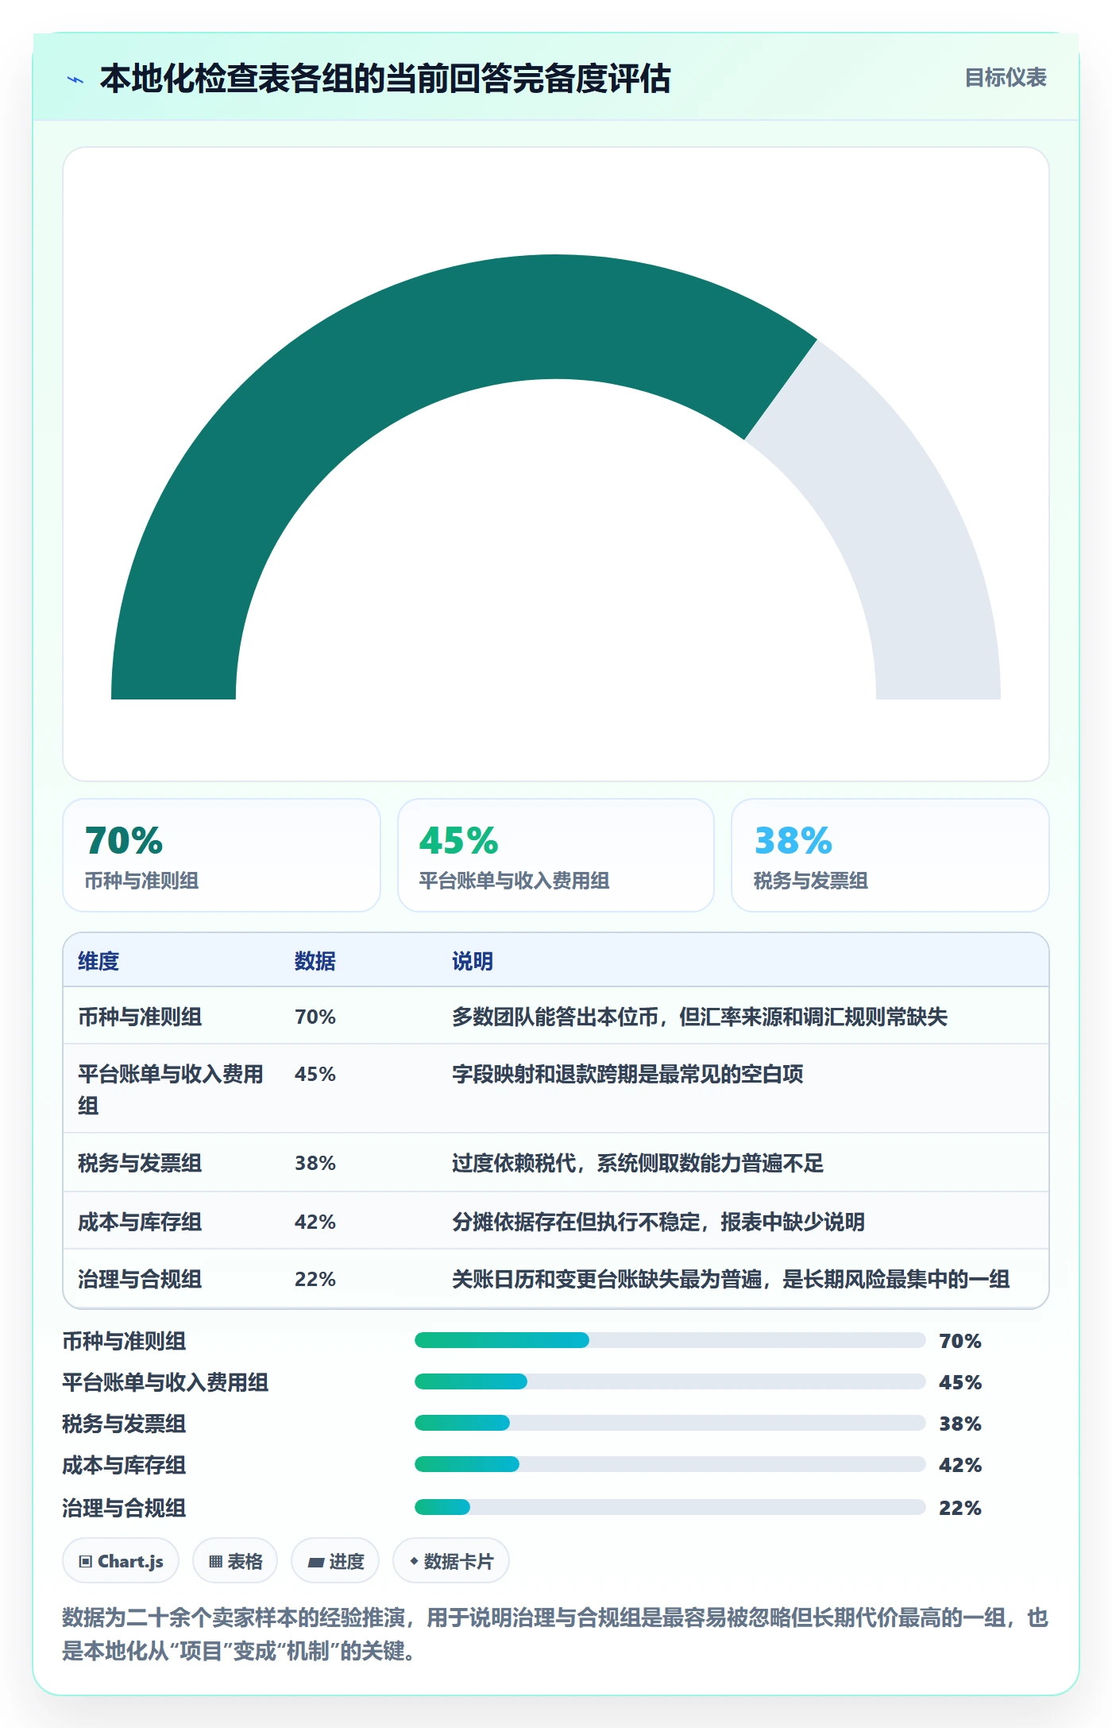Select the 38% 税务与发票组 data card
The image size is (1112, 1728).
click(x=890, y=855)
